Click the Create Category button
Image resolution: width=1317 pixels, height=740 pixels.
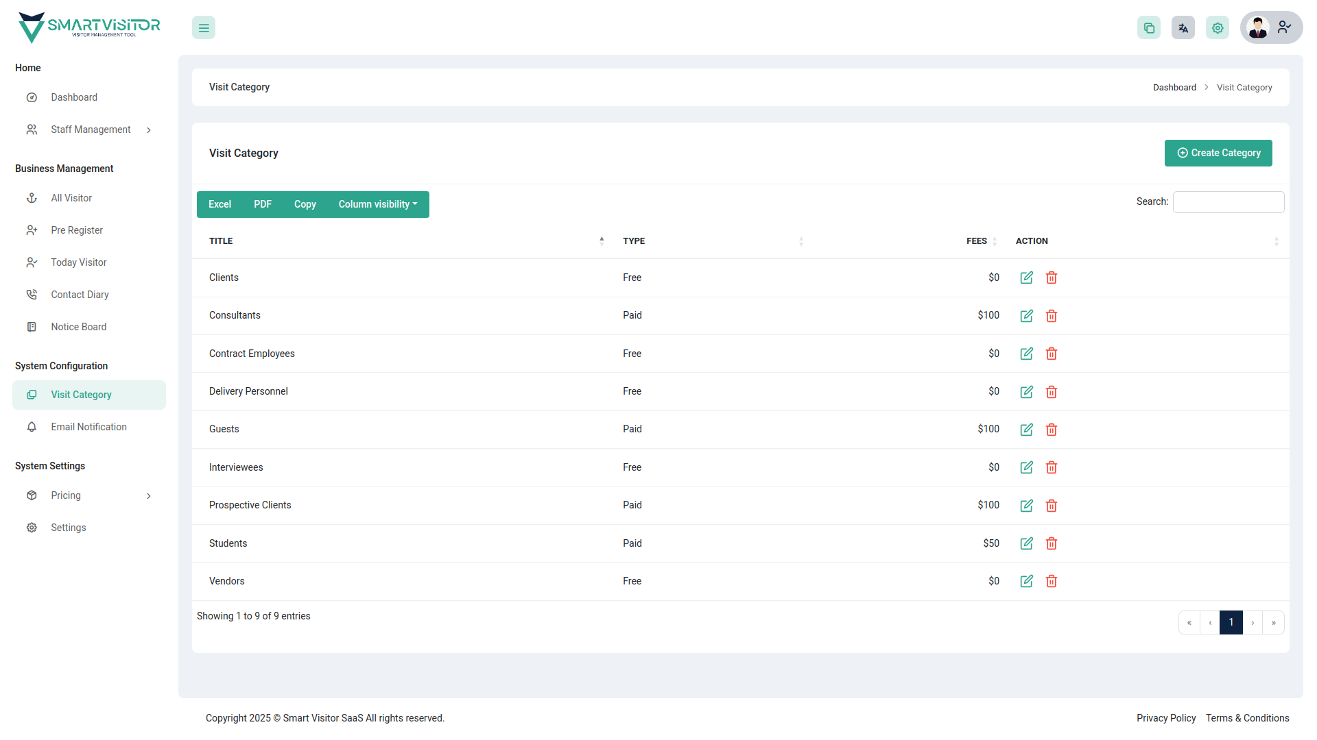tap(1218, 153)
